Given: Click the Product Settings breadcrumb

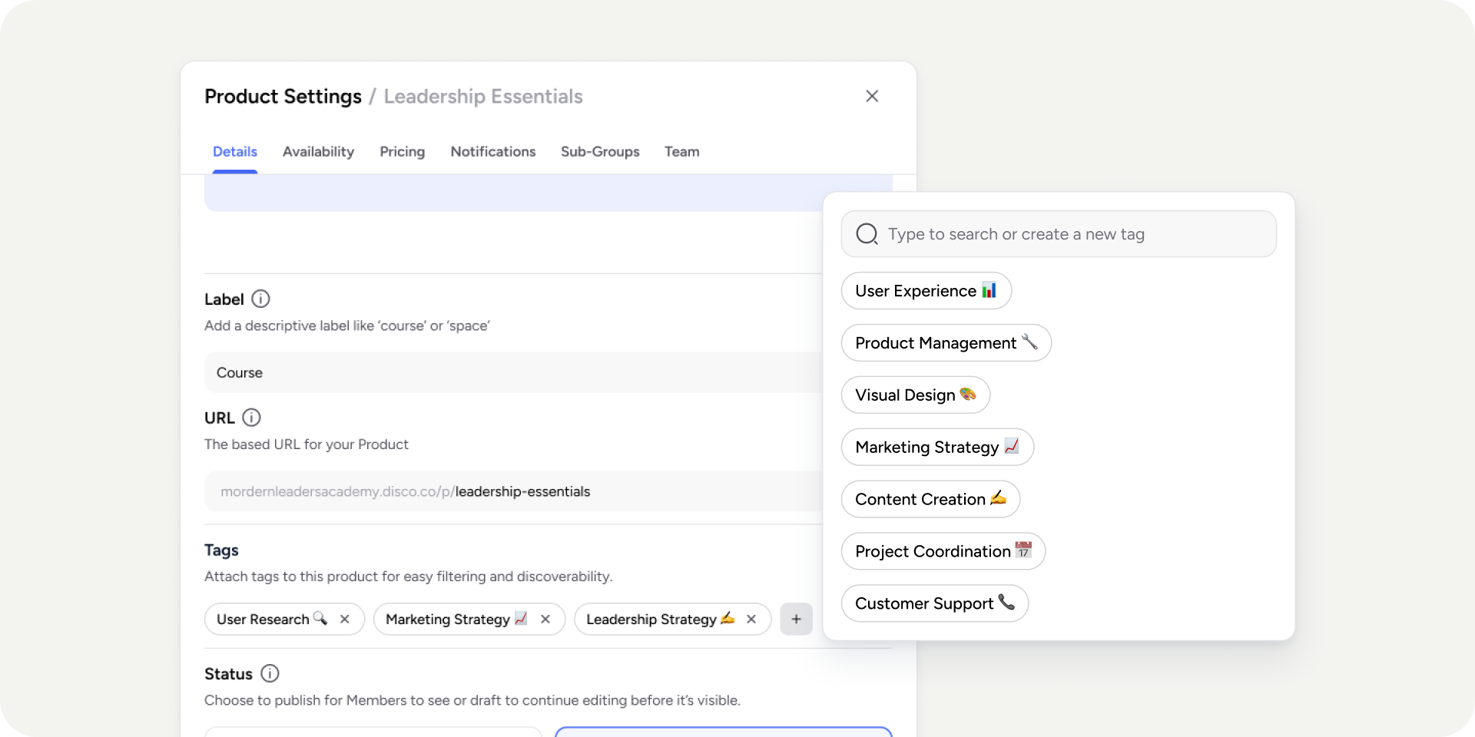Looking at the screenshot, I should point(283,97).
